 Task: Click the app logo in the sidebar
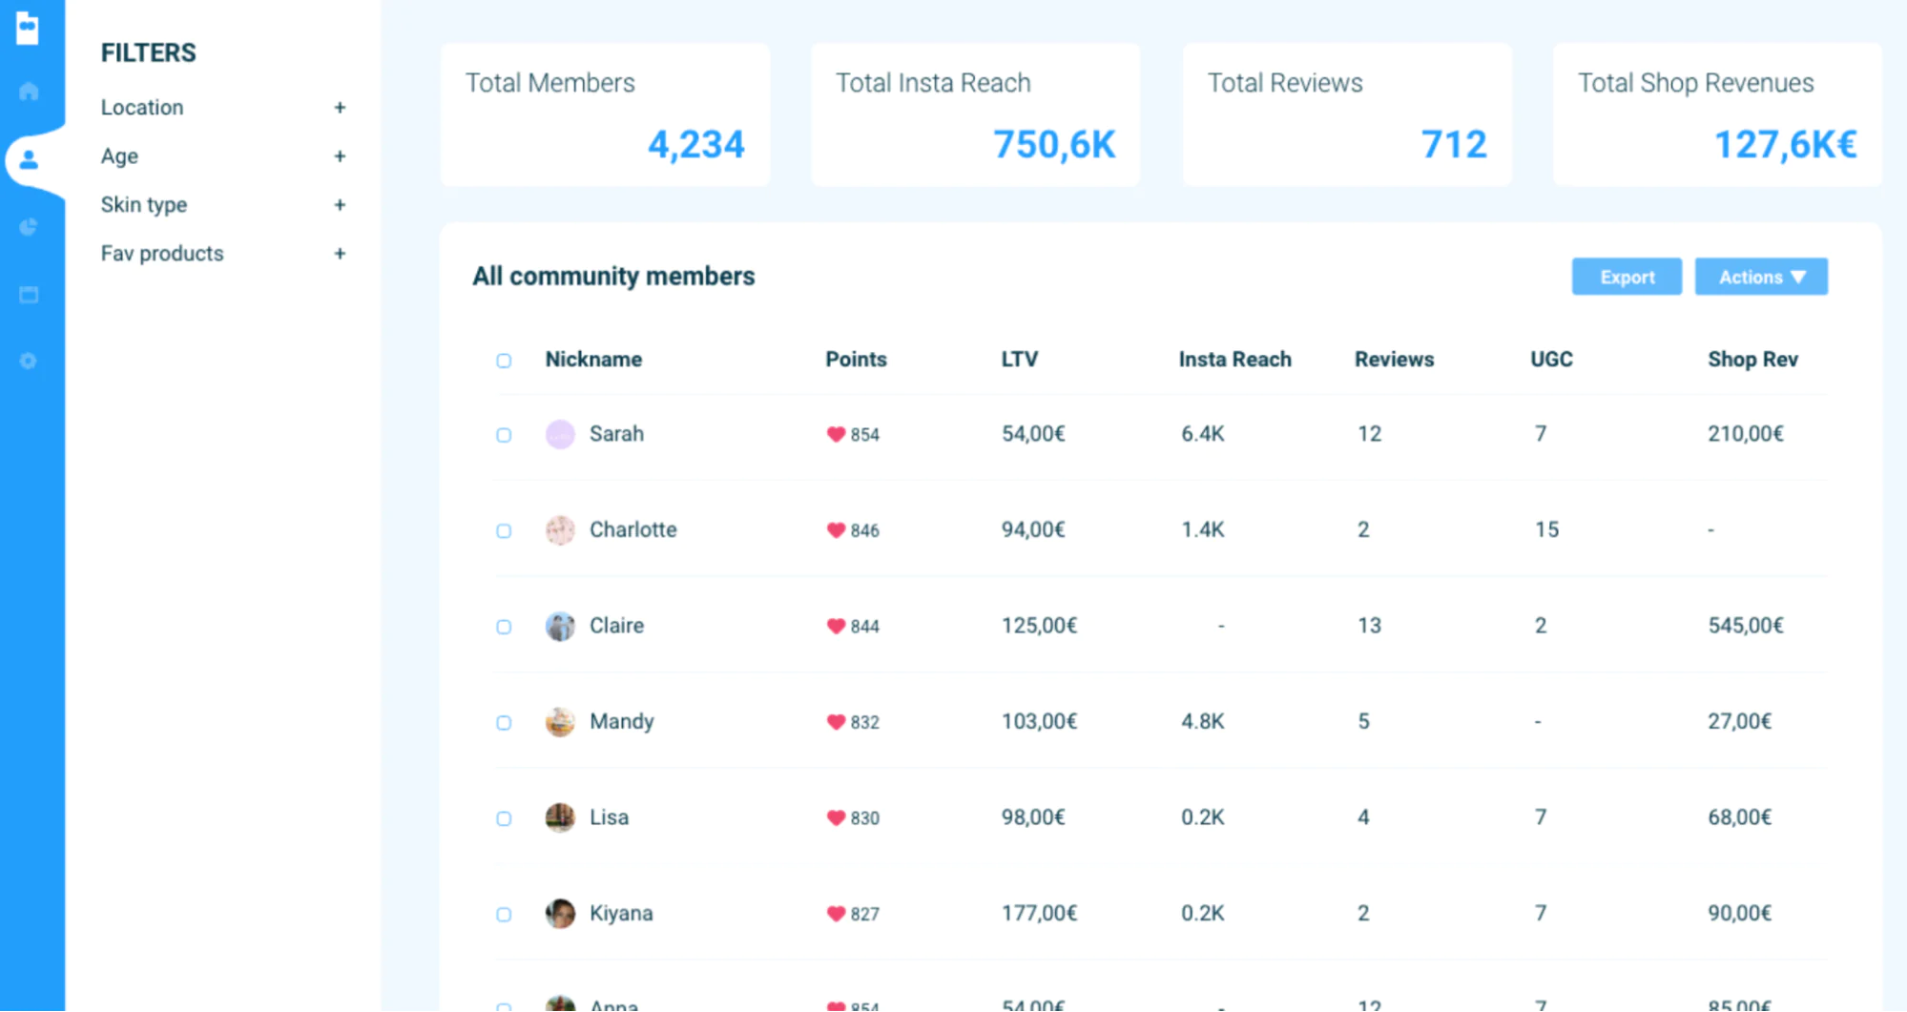[28, 28]
